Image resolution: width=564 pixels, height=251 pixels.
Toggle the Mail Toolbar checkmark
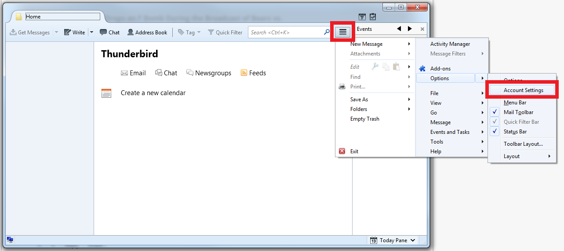point(495,112)
